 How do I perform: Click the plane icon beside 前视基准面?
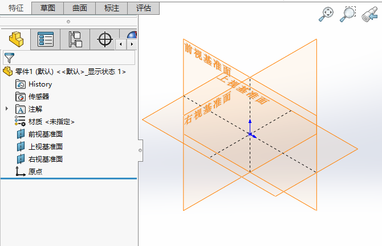pos(21,134)
